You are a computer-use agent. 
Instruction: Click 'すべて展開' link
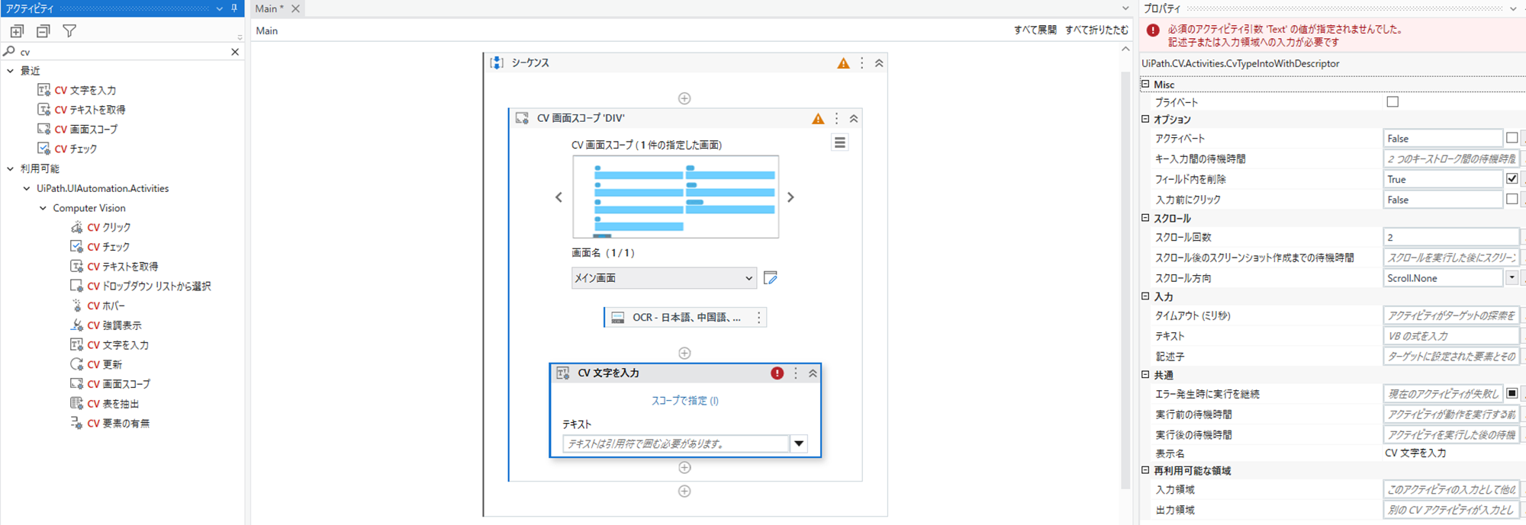[x=1035, y=30]
